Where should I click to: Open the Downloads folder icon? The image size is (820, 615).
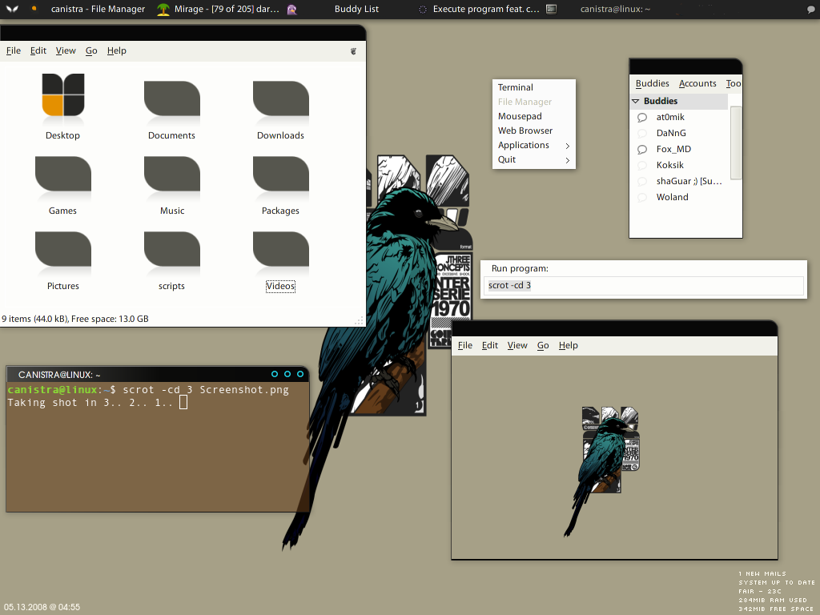click(281, 98)
